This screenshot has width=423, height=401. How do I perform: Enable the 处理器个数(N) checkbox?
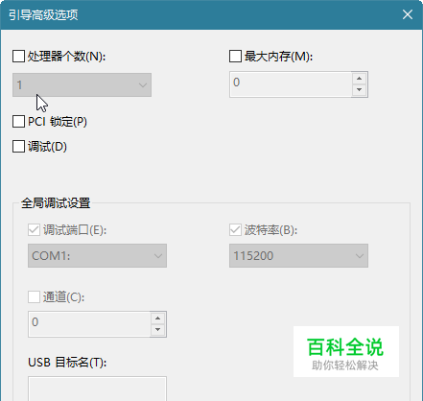click(x=18, y=57)
